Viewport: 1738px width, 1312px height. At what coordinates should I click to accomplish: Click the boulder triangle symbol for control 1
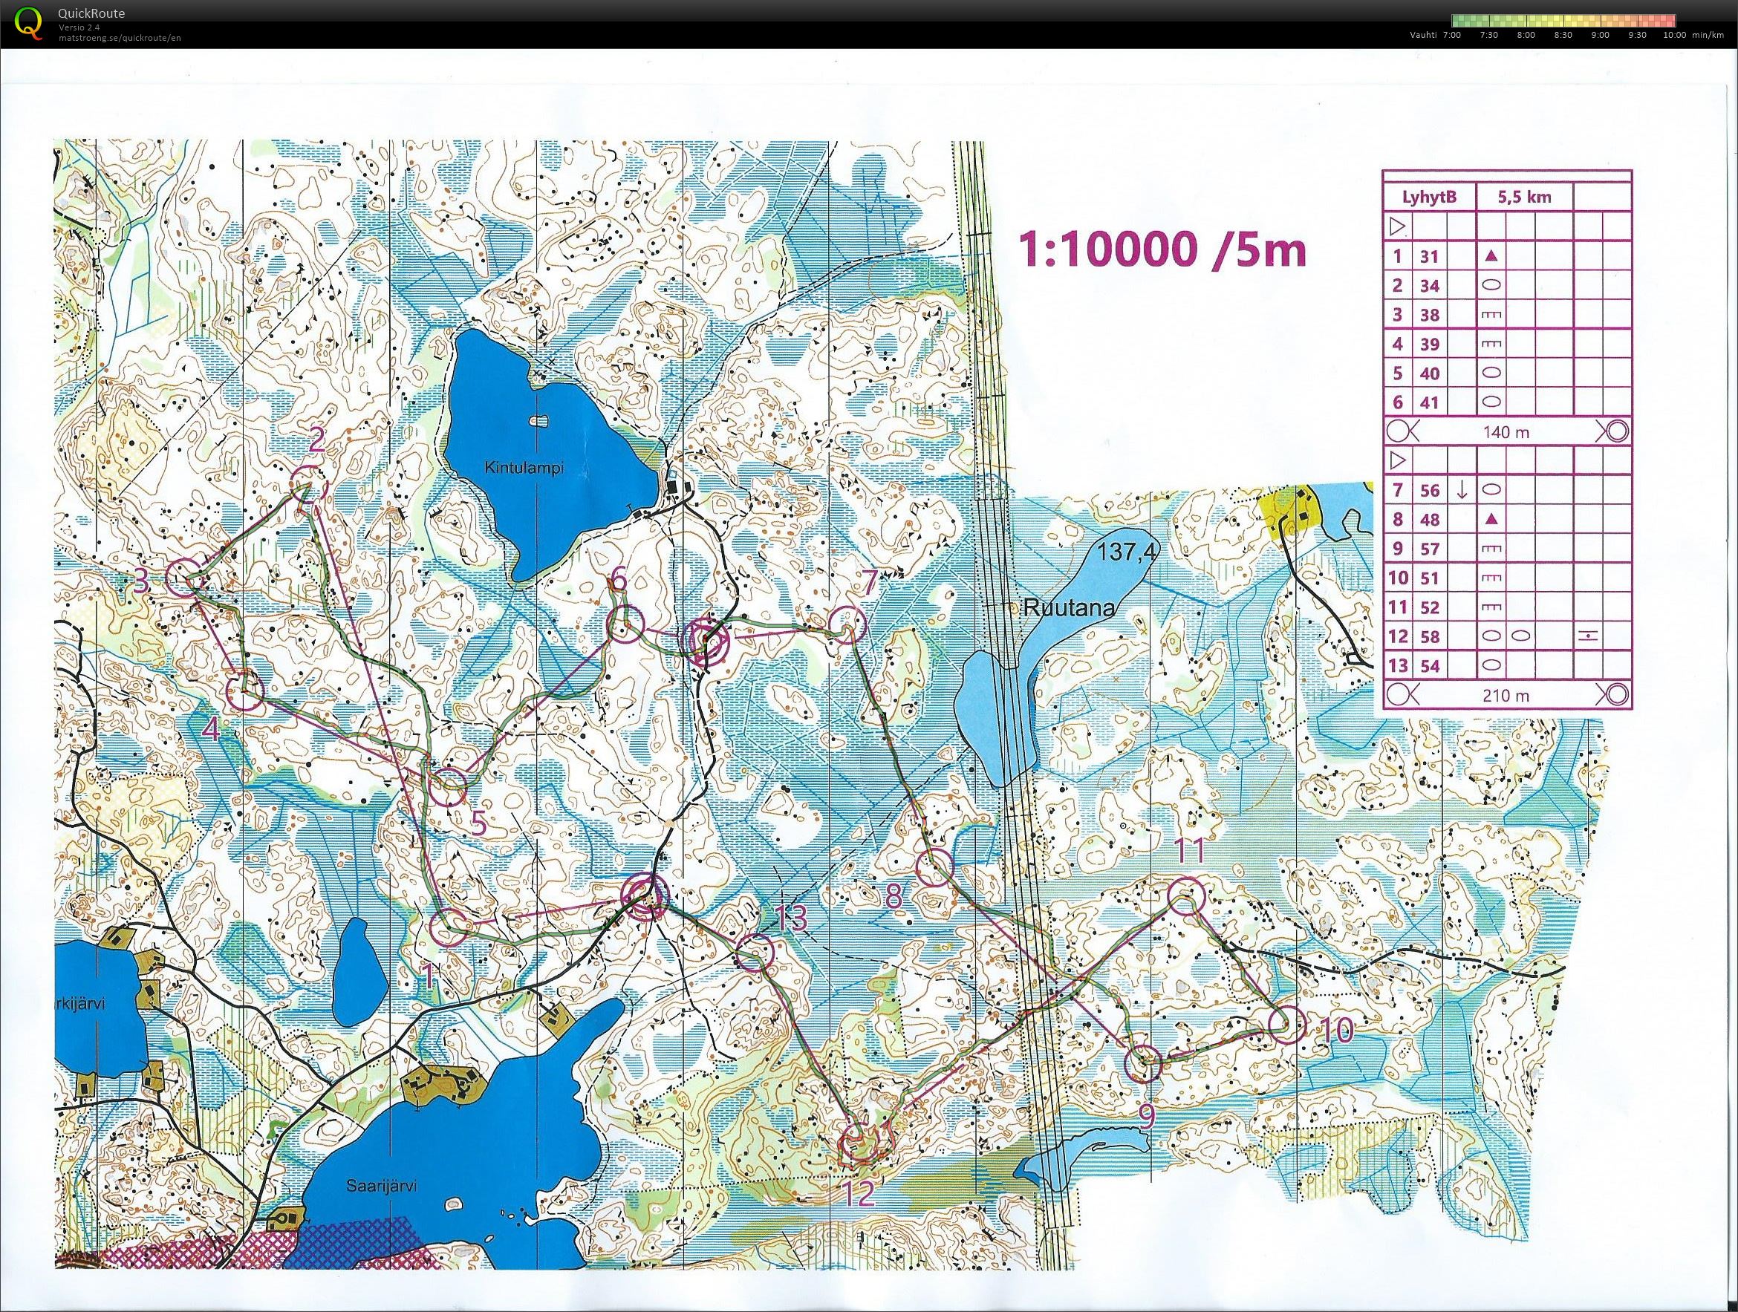click(x=1491, y=256)
